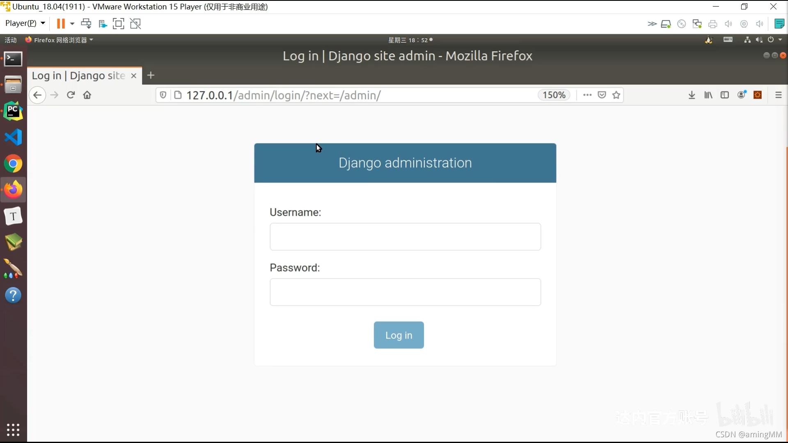Open Visual Studio Code from dock

pos(13,137)
